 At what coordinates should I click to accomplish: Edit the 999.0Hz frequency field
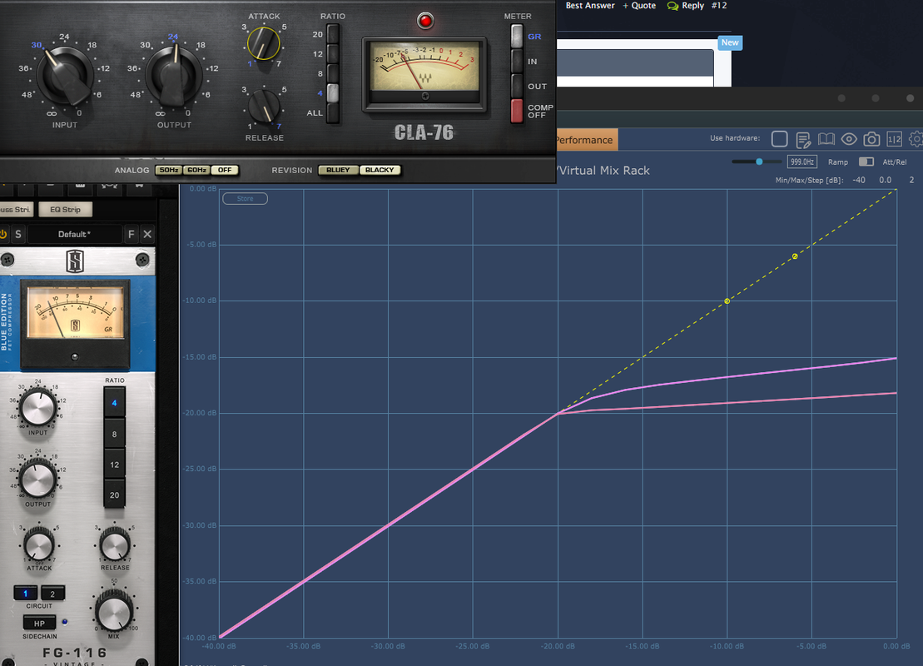[801, 162]
